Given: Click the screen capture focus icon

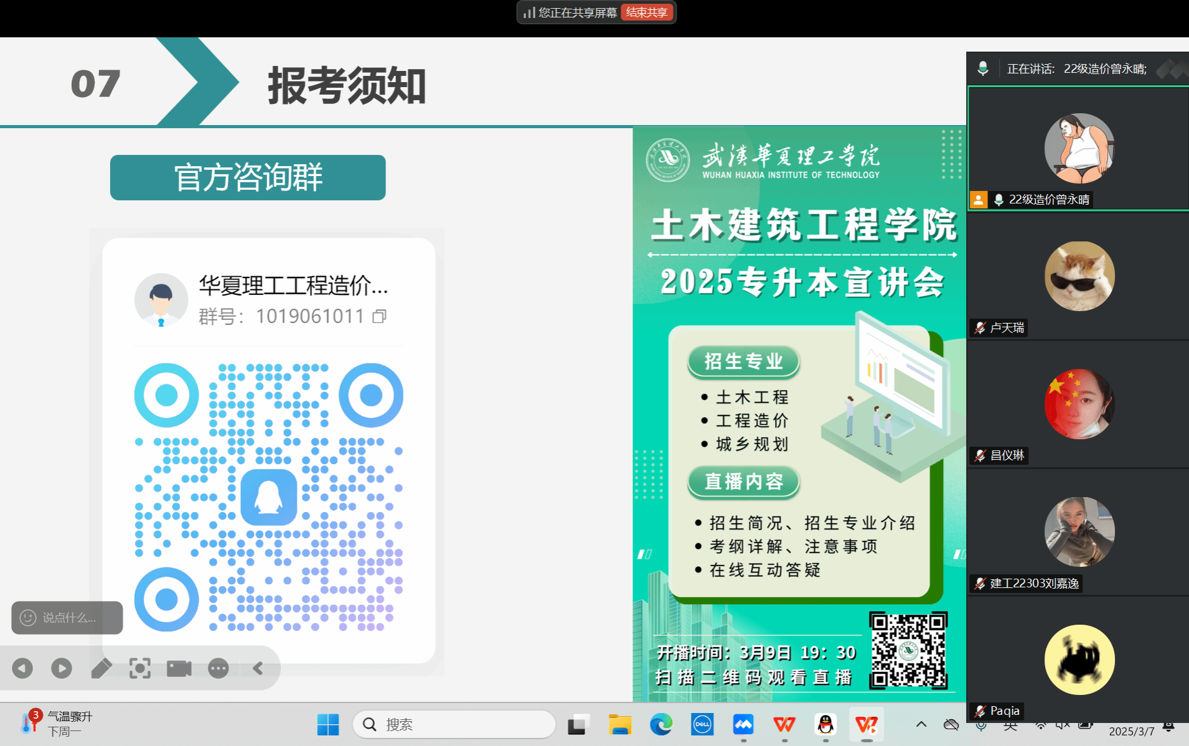Looking at the screenshot, I should pyautogui.click(x=140, y=668).
